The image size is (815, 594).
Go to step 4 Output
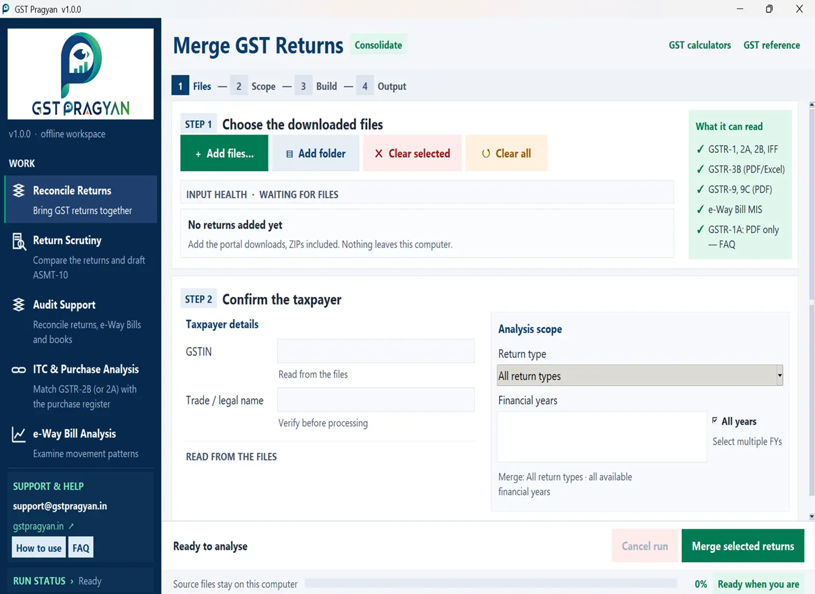tap(381, 86)
